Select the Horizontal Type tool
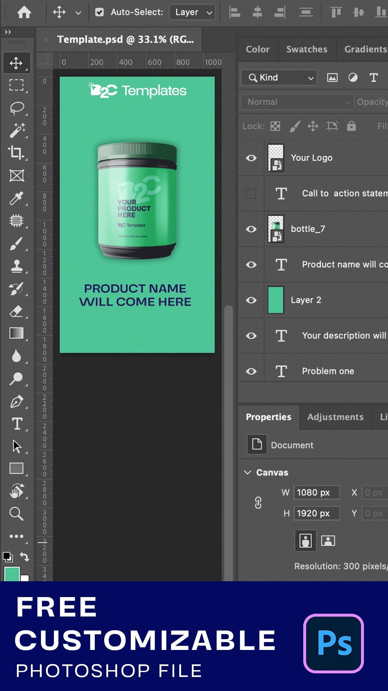Image resolution: width=388 pixels, height=691 pixels. [17, 424]
